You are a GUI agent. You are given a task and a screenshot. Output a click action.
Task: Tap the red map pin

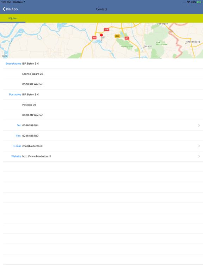click(101, 35)
